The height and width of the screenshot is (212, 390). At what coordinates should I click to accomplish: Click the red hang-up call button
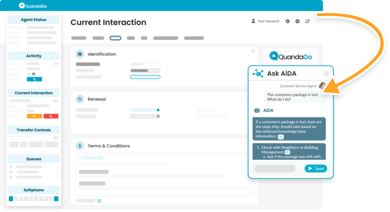(x=51, y=116)
